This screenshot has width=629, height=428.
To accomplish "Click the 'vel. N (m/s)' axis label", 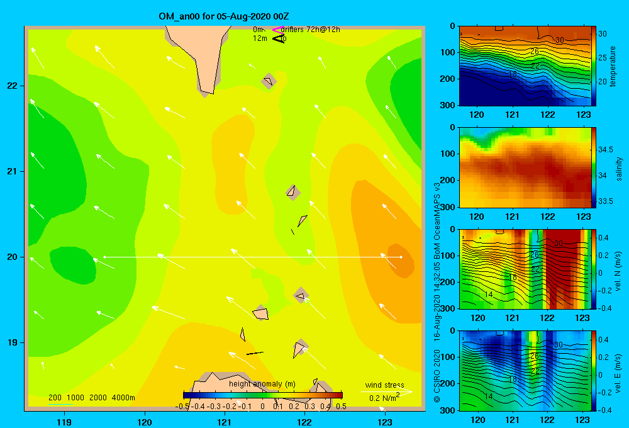I will tap(618, 271).
